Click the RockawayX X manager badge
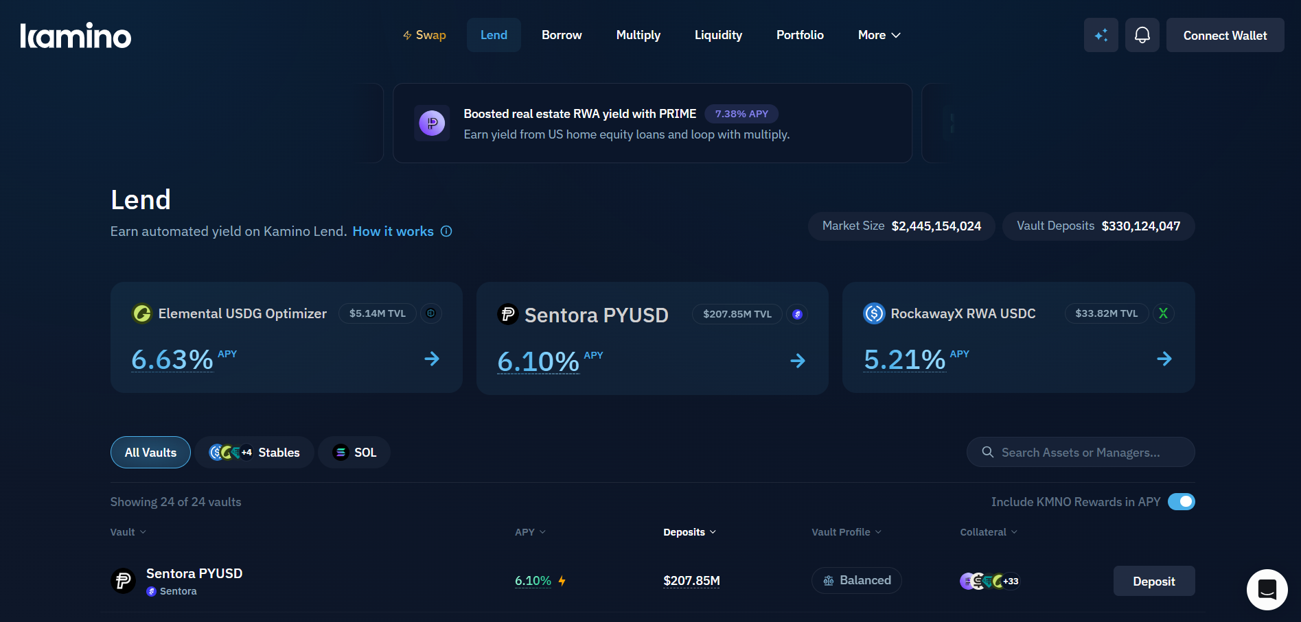This screenshot has width=1301, height=622. [1163, 313]
